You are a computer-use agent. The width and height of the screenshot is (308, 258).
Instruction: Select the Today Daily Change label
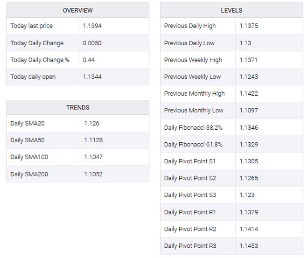click(x=37, y=43)
